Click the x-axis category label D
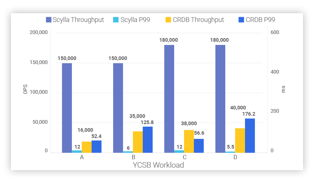The width and height of the screenshot is (314, 183). coord(235,157)
